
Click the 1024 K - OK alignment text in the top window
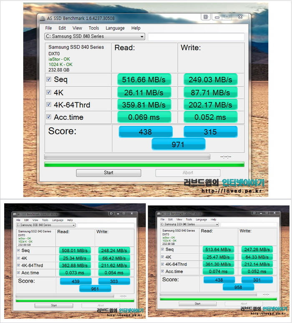pyautogui.click(x=60, y=65)
